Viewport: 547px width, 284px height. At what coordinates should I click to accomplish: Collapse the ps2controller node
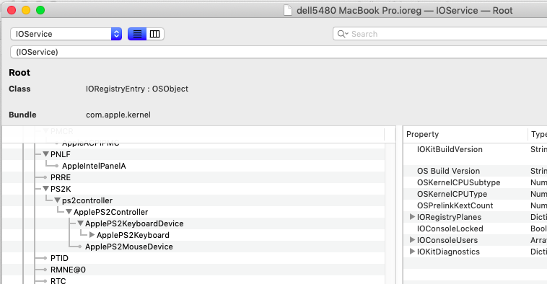(x=57, y=200)
